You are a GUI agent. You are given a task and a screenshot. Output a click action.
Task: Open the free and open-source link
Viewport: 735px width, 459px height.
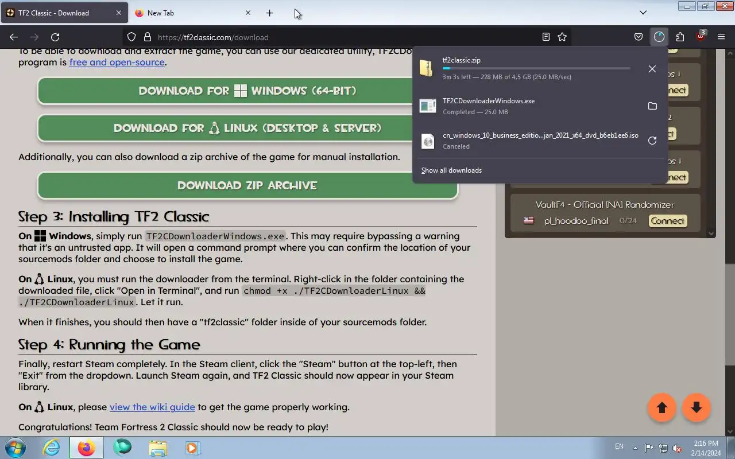click(x=117, y=62)
